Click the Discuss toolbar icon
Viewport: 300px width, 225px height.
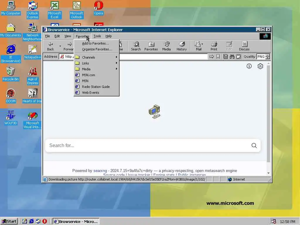244,46
